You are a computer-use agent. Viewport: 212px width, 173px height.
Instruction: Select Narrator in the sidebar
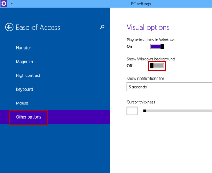point(24,48)
